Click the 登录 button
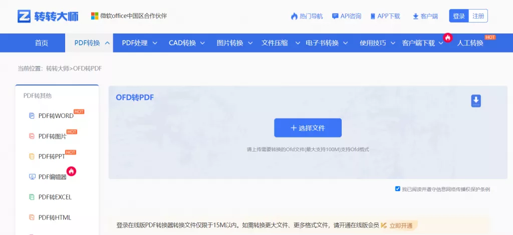 [x=459, y=16]
